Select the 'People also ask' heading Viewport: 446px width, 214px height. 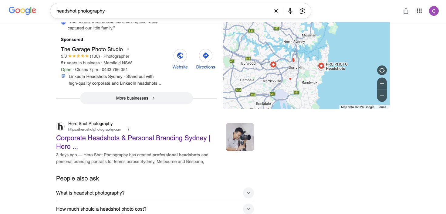tap(78, 178)
